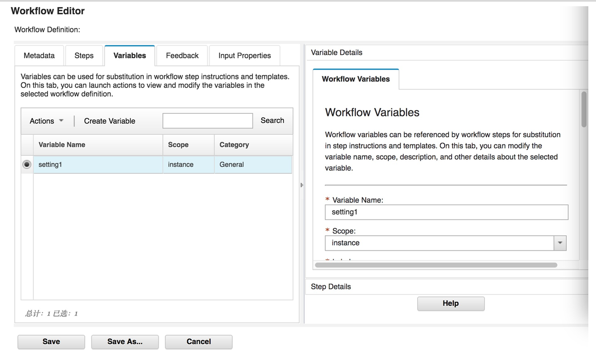The image size is (596, 350).
Task: Select the Workflow Variables tab
Action: click(355, 79)
